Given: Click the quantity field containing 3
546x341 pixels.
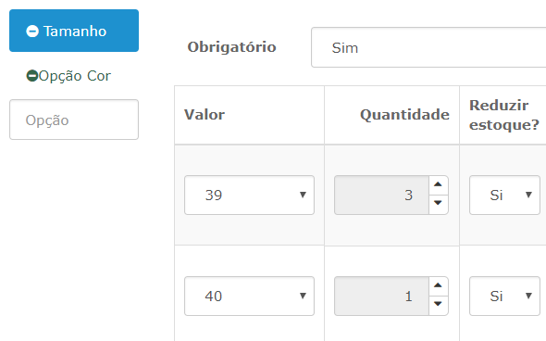Looking at the screenshot, I should [381, 195].
